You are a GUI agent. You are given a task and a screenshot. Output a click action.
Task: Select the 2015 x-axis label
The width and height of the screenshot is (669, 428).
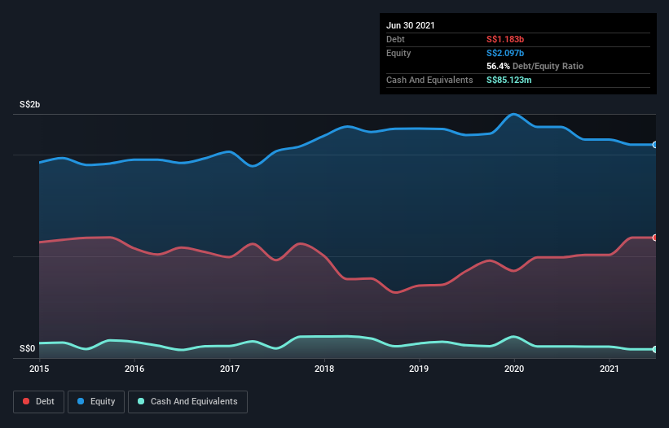[39, 369]
